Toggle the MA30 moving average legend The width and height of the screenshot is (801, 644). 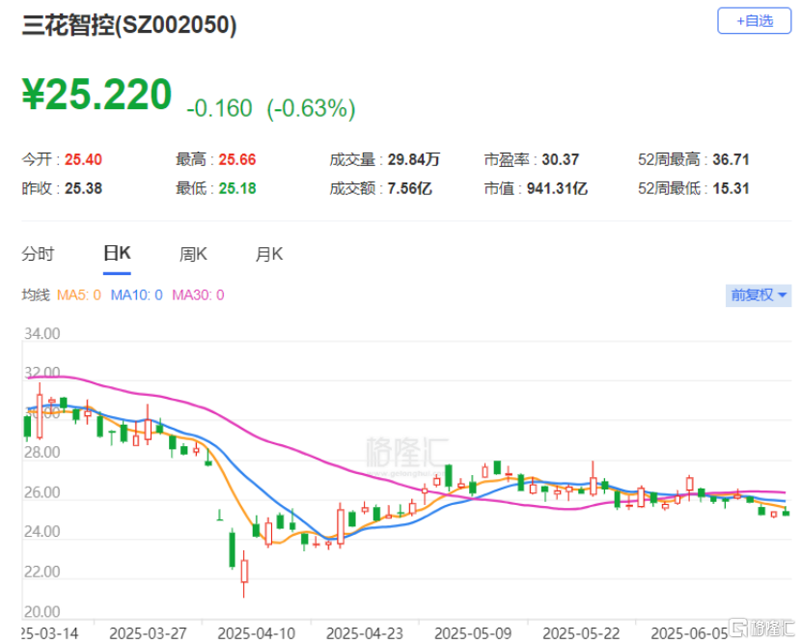coord(198,294)
